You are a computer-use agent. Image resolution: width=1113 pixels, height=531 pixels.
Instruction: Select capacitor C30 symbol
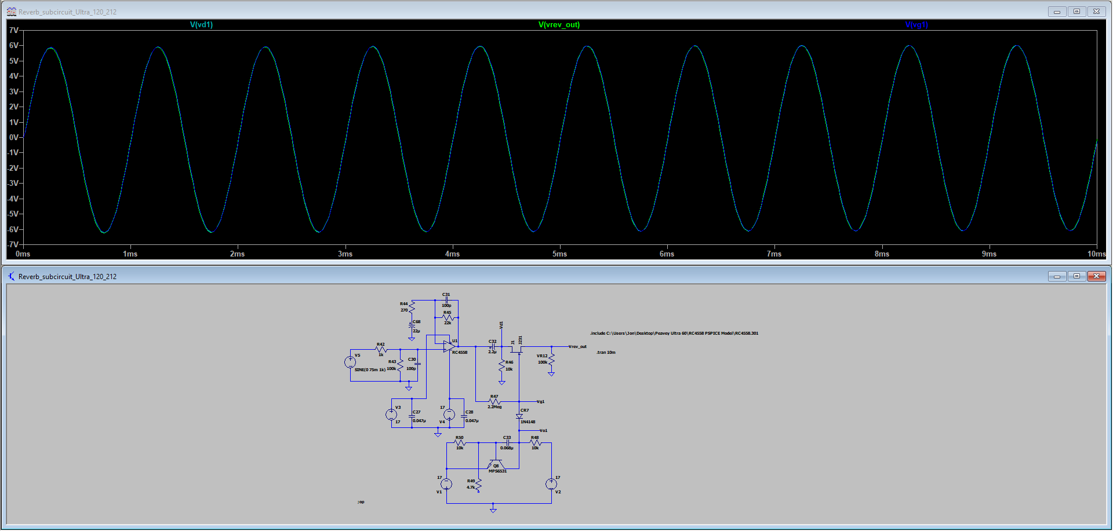pyautogui.click(x=417, y=364)
